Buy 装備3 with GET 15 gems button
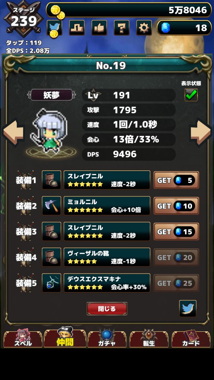This screenshot has width=214, height=380. pos(176,232)
